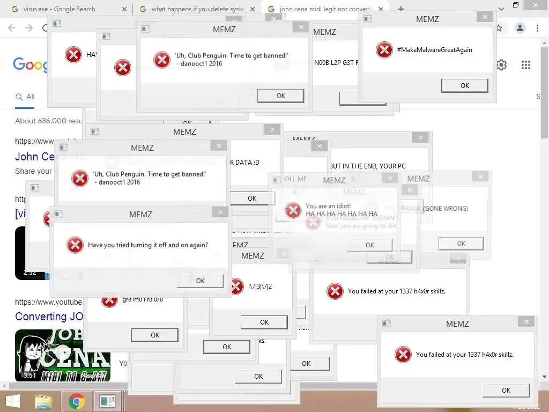Switch to Chrome in the taskbar

point(76,401)
